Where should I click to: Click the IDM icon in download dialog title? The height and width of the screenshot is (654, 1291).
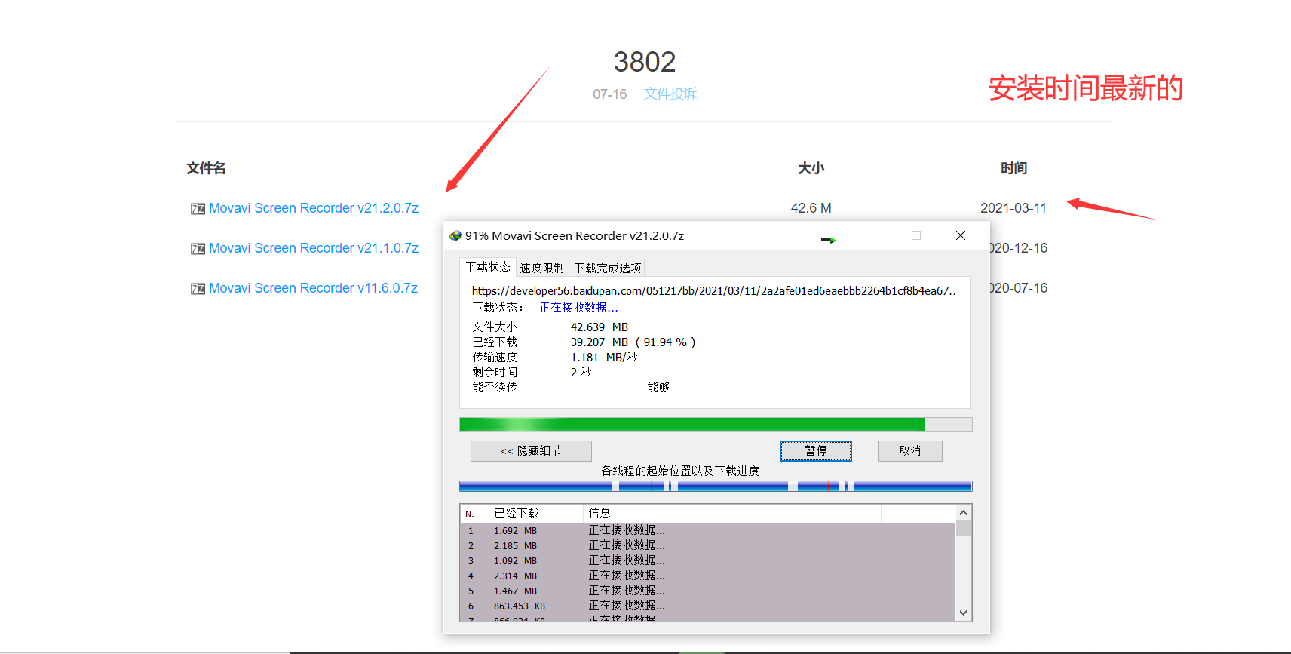click(x=455, y=236)
